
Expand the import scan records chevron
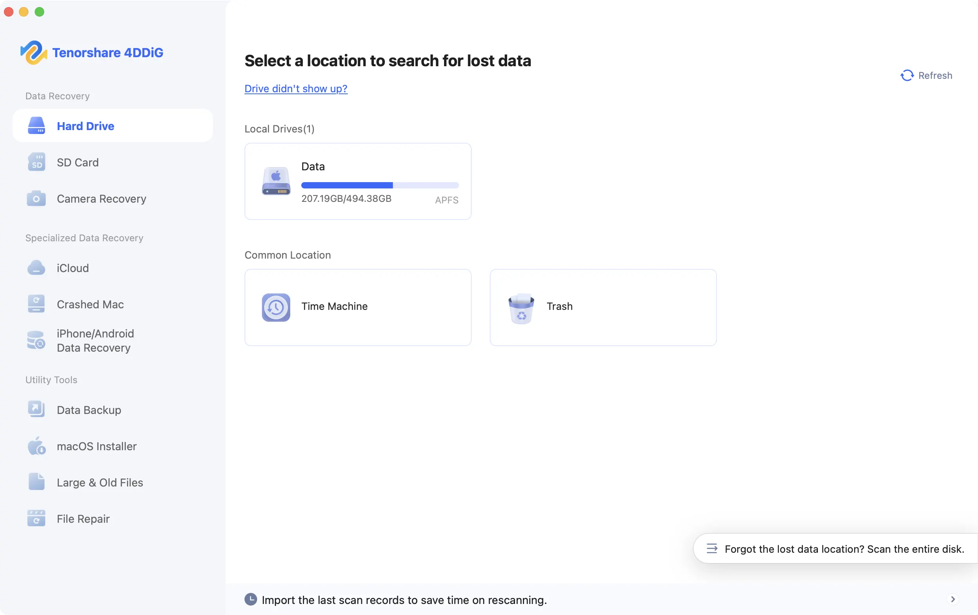952,599
